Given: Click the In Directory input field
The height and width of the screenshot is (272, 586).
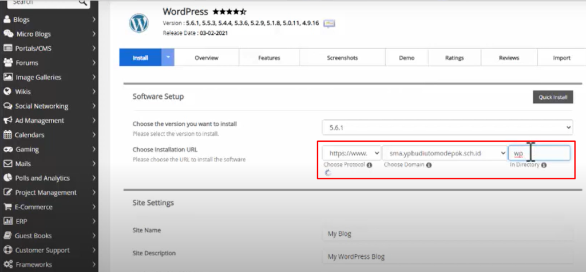Looking at the screenshot, I should (539, 153).
